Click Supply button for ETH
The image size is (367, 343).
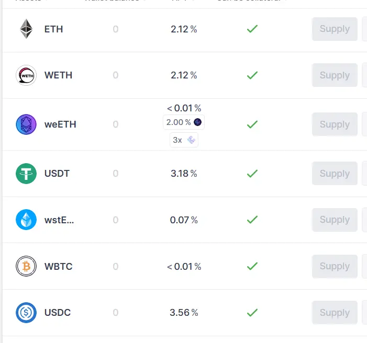coord(335,29)
